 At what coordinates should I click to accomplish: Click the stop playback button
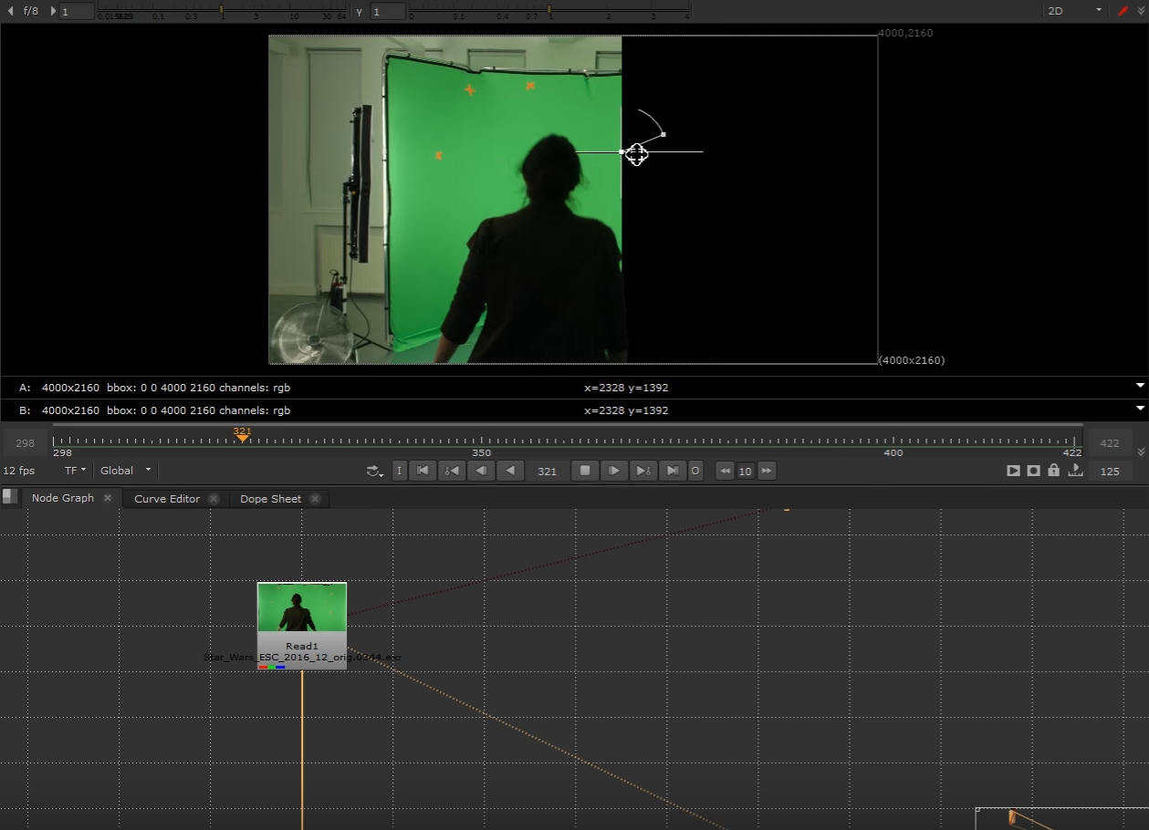point(585,471)
